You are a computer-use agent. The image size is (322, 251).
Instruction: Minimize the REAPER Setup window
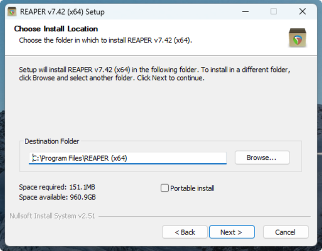[246, 11]
